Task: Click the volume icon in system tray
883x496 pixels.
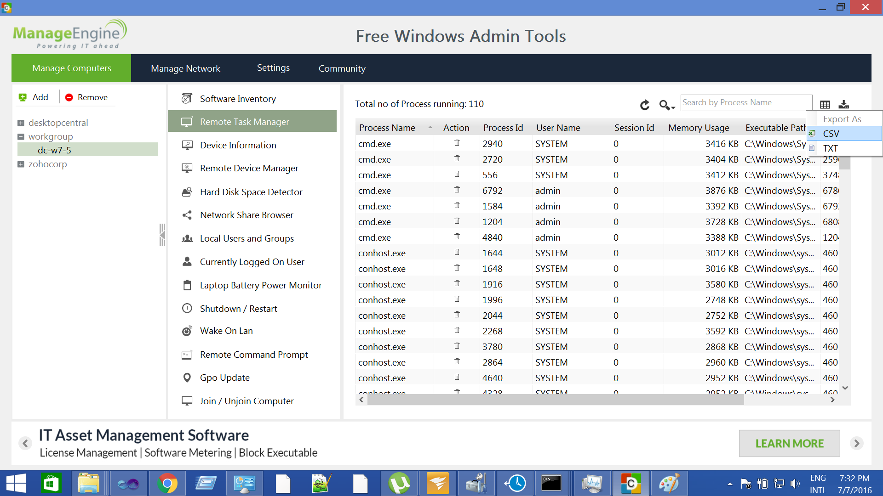Action: (x=794, y=484)
